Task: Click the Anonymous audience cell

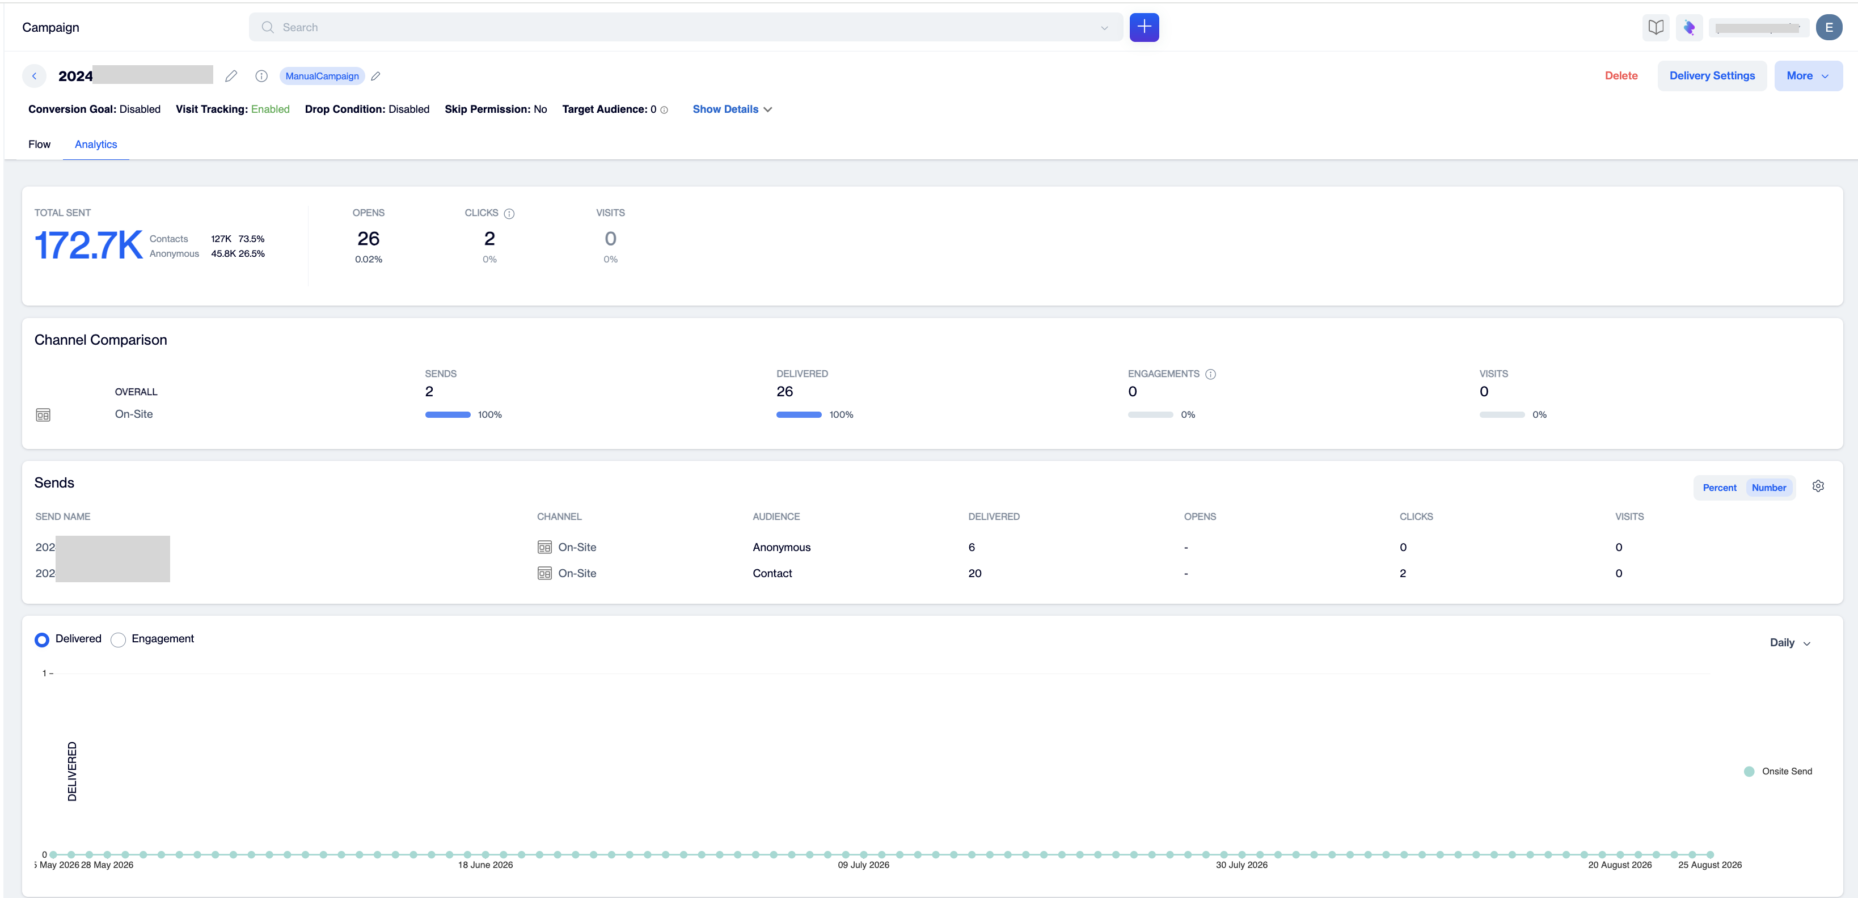Action: (x=781, y=547)
